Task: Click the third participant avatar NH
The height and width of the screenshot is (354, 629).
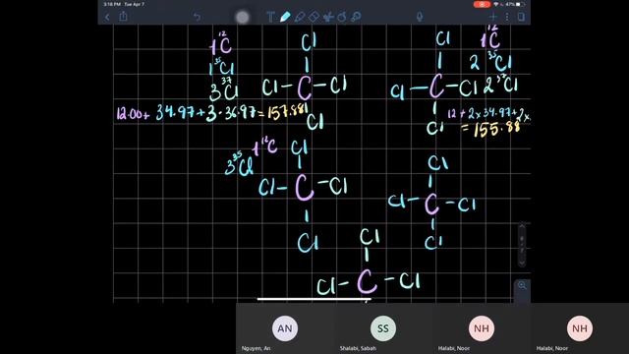Action: pos(482,328)
